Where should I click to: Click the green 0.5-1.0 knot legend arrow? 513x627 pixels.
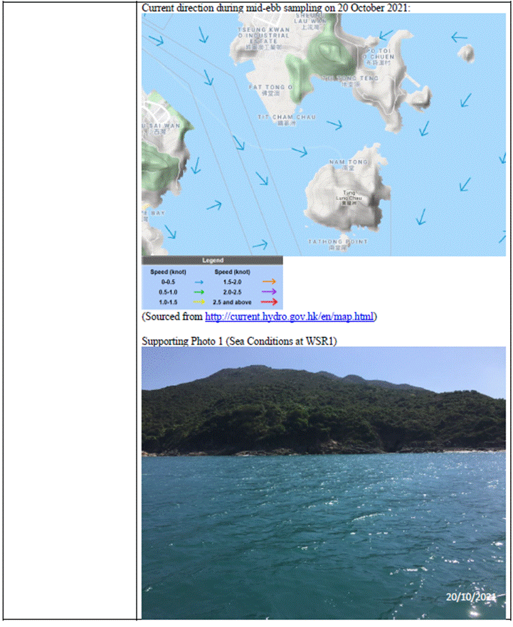pos(199,293)
